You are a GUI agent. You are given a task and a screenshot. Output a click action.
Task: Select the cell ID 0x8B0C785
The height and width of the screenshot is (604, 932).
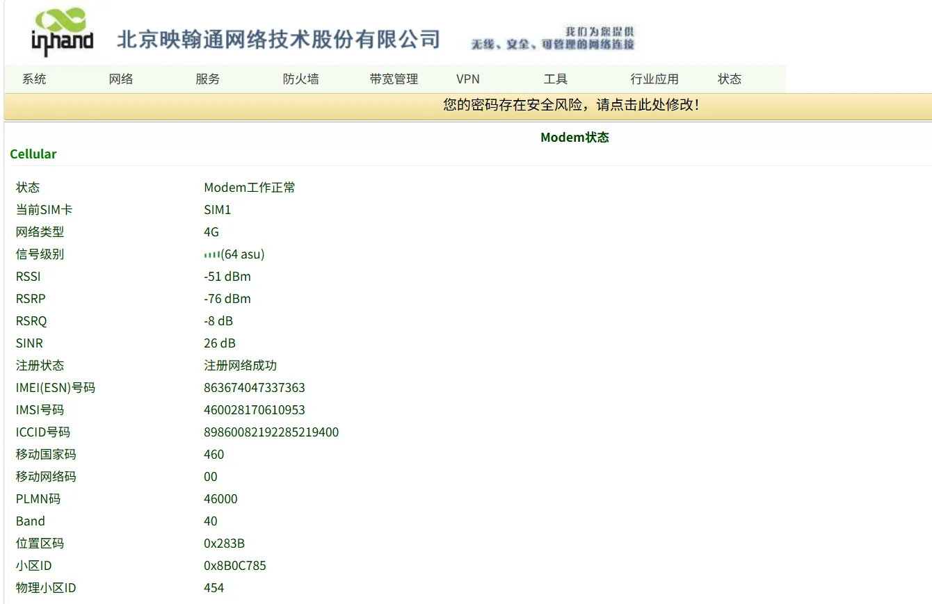[x=235, y=566]
